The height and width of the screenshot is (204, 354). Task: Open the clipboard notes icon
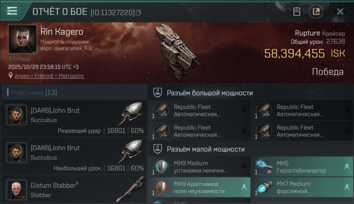[297, 12]
